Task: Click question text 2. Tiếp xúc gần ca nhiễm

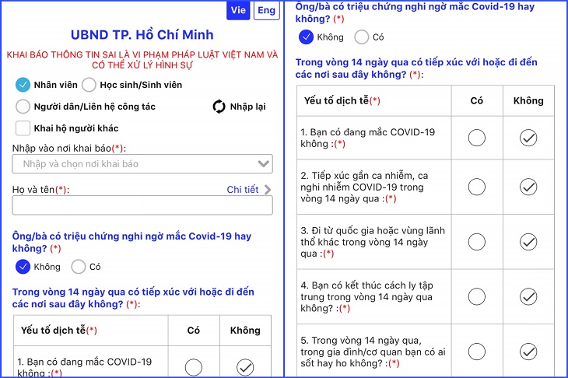Action: click(366, 187)
